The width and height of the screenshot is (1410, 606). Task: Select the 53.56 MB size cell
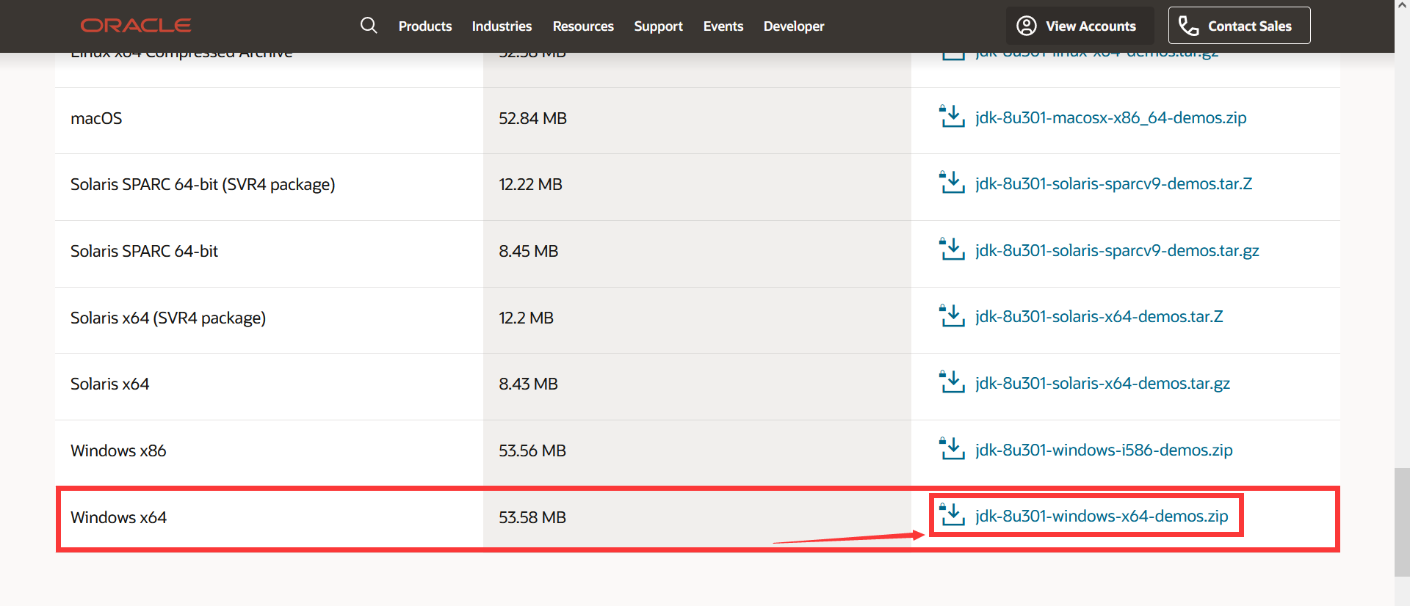532,450
